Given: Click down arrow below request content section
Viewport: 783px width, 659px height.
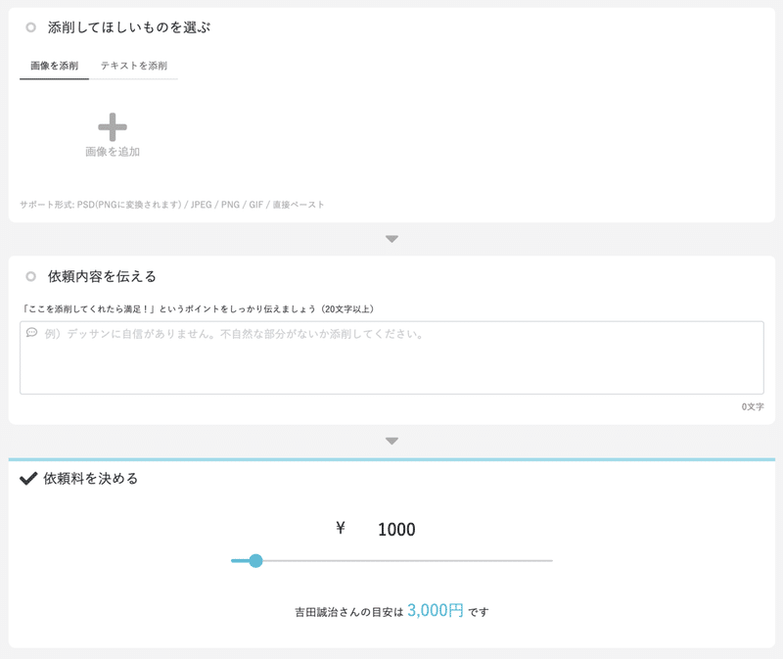Looking at the screenshot, I should click(x=392, y=441).
